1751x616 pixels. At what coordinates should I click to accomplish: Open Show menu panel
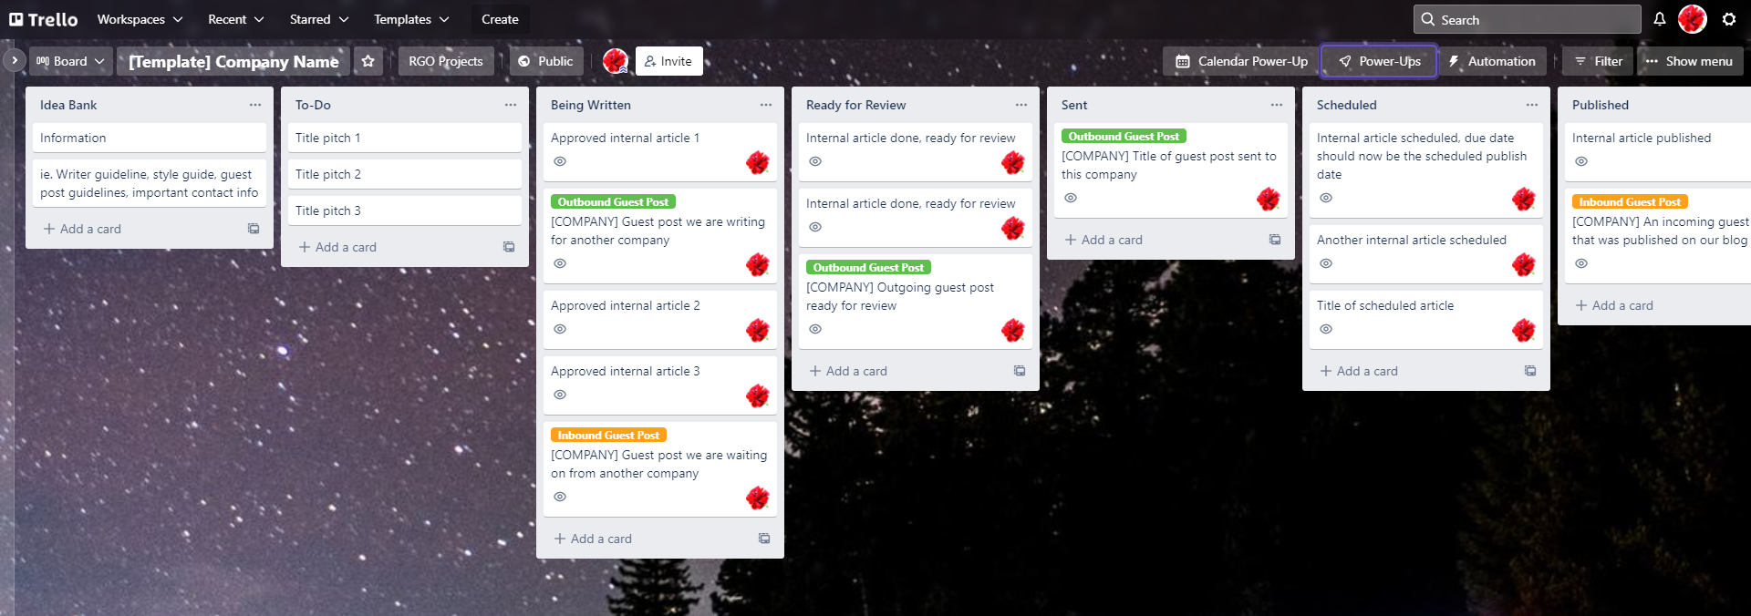(x=1689, y=61)
